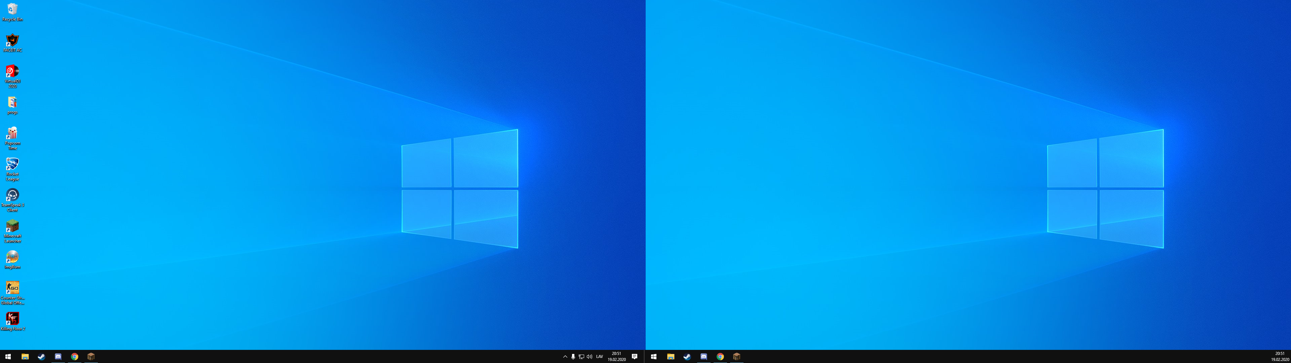Screen dimensions: 1291x363
Task: Open Start menu on right monitor taskbar
Action: 653,357
